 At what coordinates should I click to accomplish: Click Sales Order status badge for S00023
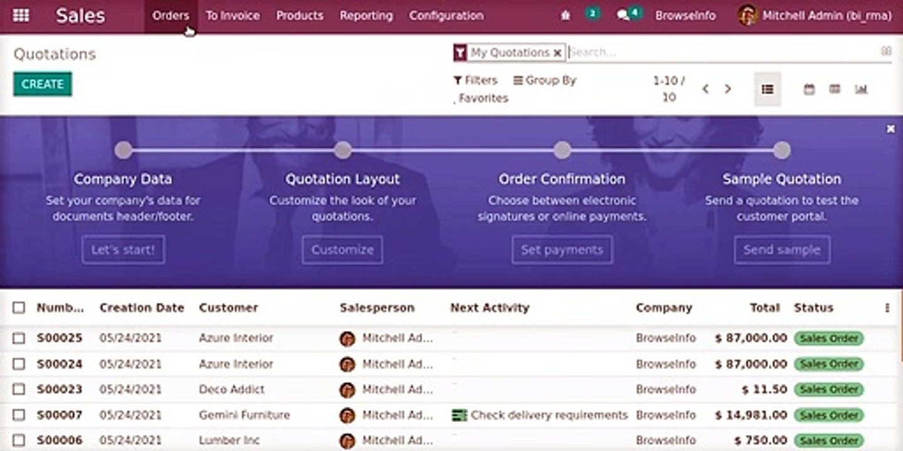coord(829,389)
